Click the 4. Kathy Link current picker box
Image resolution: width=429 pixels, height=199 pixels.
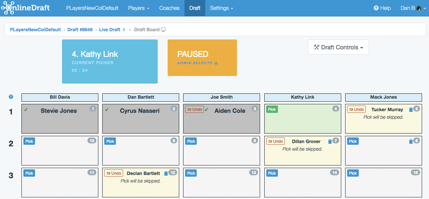click(x=110, y=62)
